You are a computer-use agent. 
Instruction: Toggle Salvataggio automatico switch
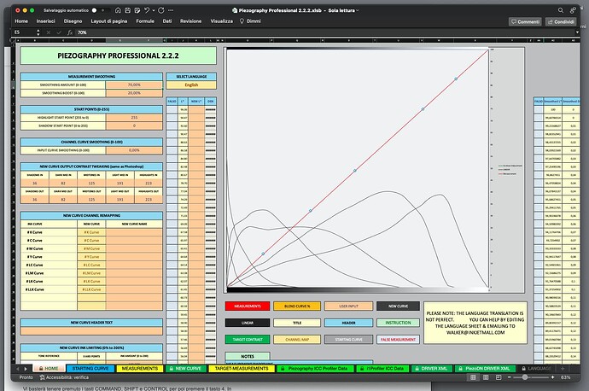click(100, 10)
